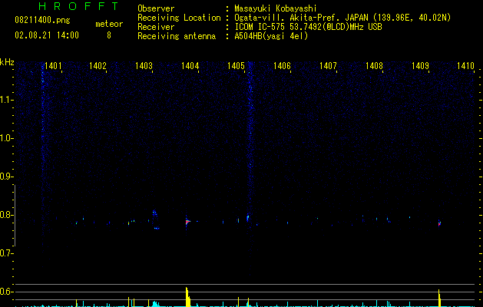Click the 1403 time axis marker
Screen dimensions: 483x307
point(144,66)
